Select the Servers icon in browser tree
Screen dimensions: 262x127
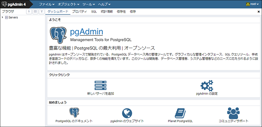point(7,17)
